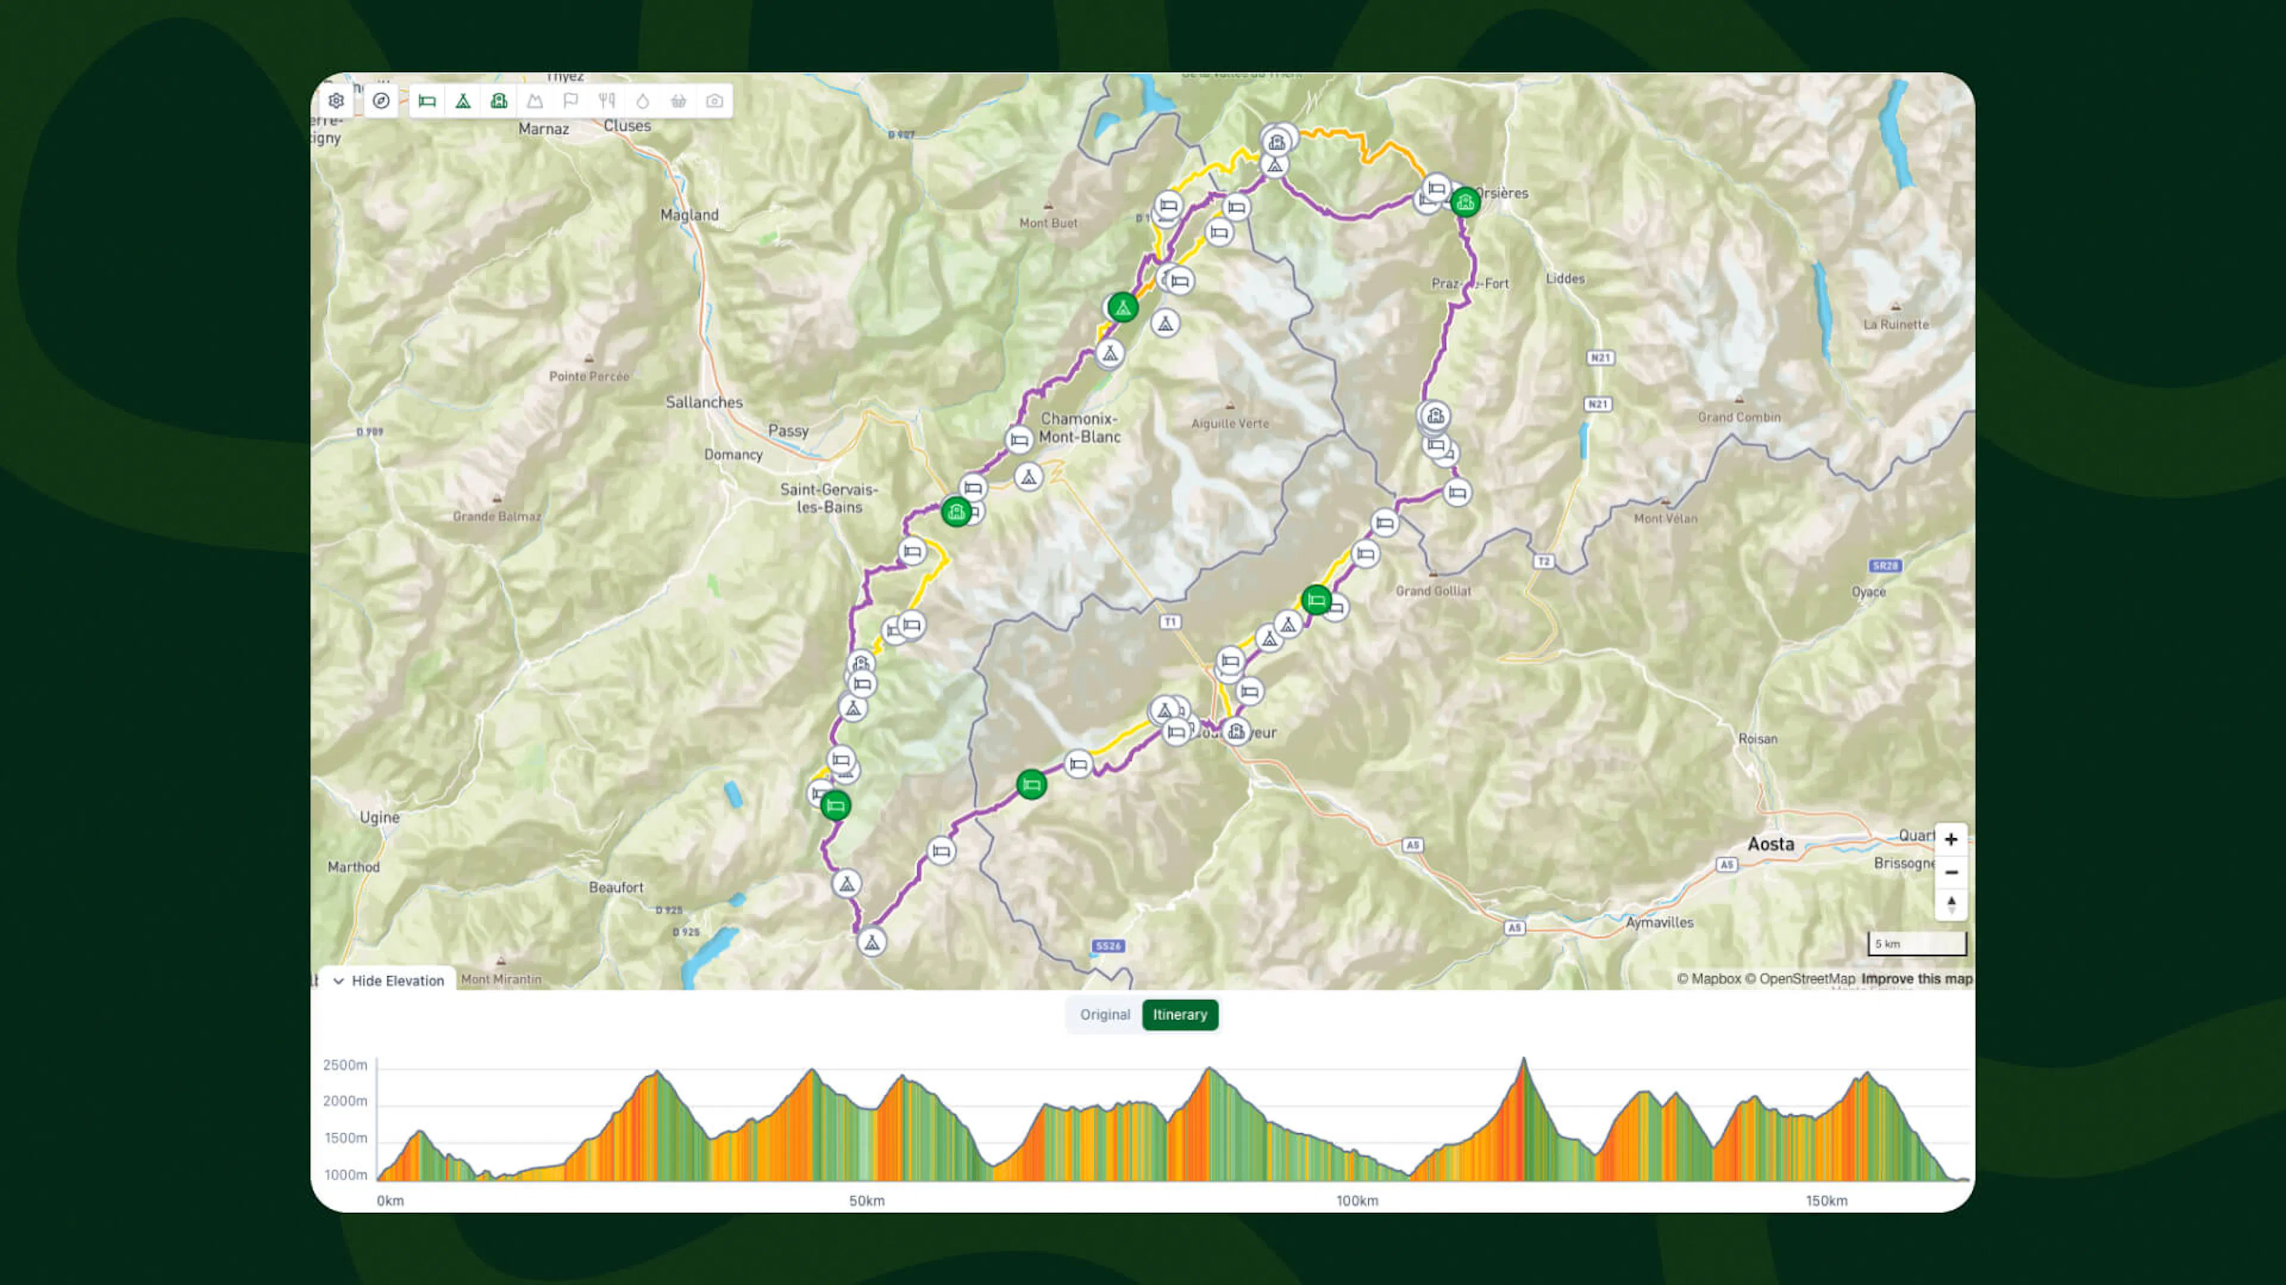
Task: Zoom in with the plus button
Action: [x=1951, y=840]
